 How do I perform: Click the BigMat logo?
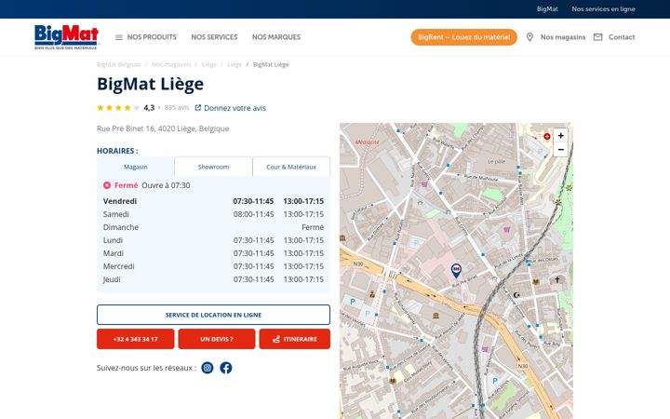(66, 36)
